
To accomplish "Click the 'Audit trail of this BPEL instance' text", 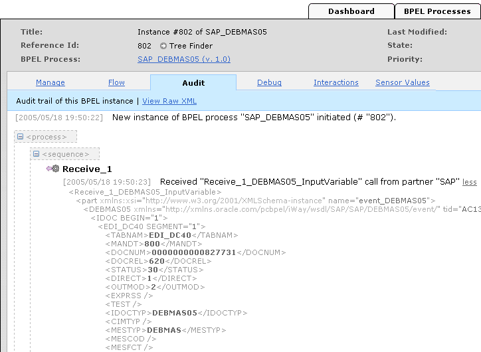I will 74,101.
